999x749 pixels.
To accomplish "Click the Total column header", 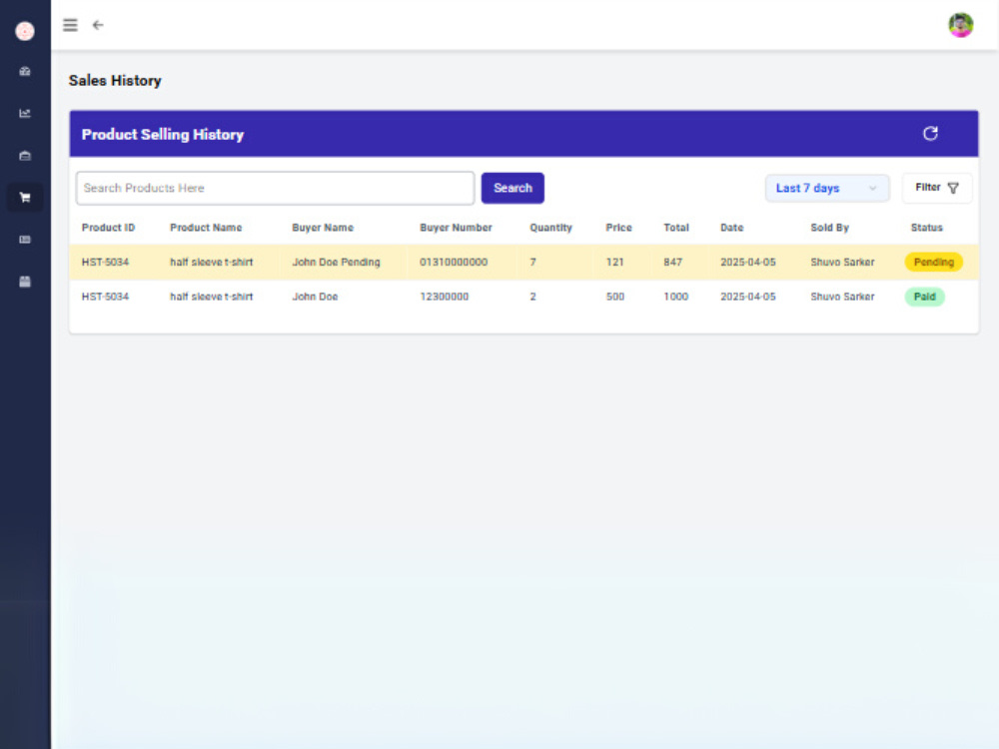I will coord(676,228).
